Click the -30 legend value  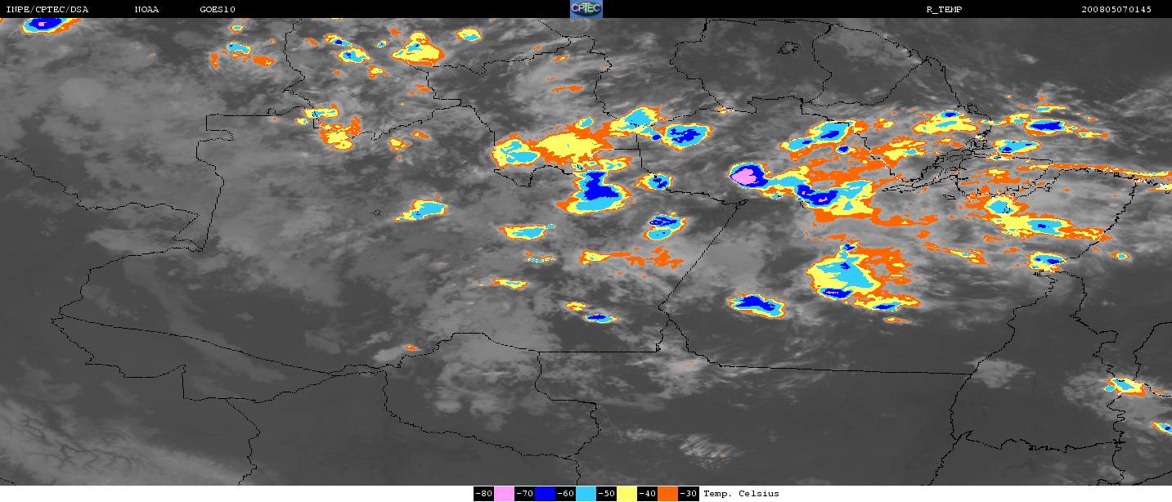[688, 494]
